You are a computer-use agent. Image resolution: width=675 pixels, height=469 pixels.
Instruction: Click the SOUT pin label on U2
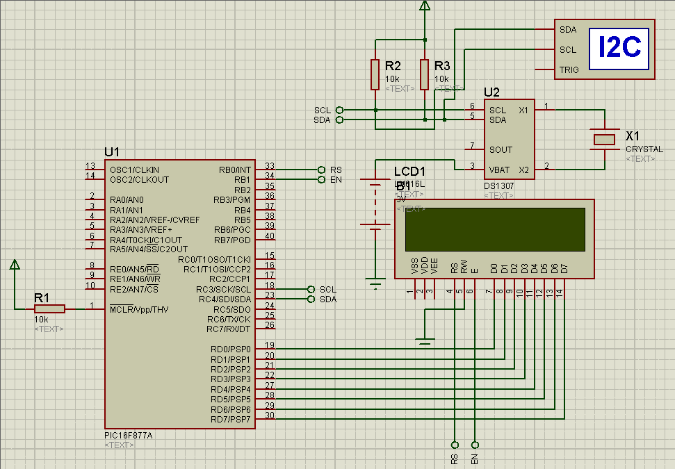click(501, 149)
